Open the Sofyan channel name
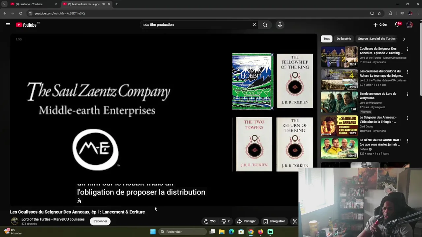The width and height of the screenshot is (422, 237). (x=364, y=149)
